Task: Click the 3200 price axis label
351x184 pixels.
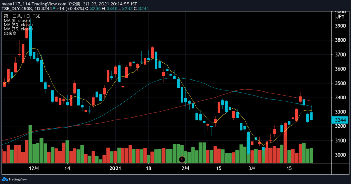Action: click(x=340, y=126)
